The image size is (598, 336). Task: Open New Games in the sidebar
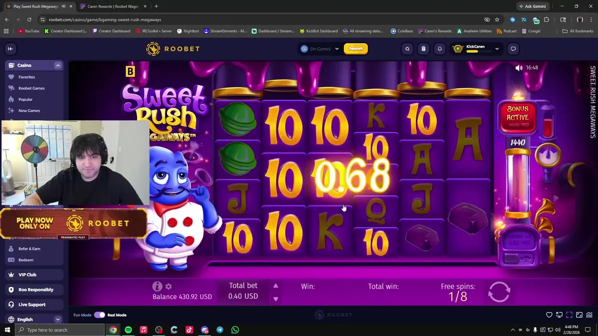pos(29,111)
